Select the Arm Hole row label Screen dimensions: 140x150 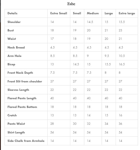[15, 56]
